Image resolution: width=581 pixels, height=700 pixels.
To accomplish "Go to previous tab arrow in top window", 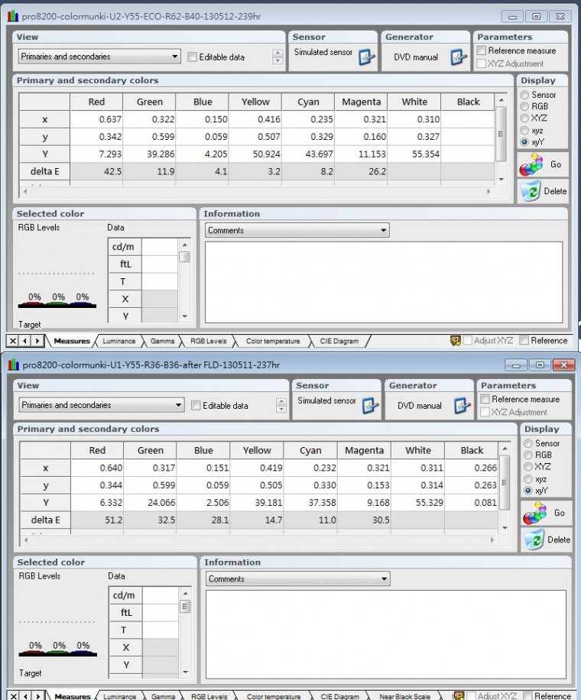I will click(25, 341).
